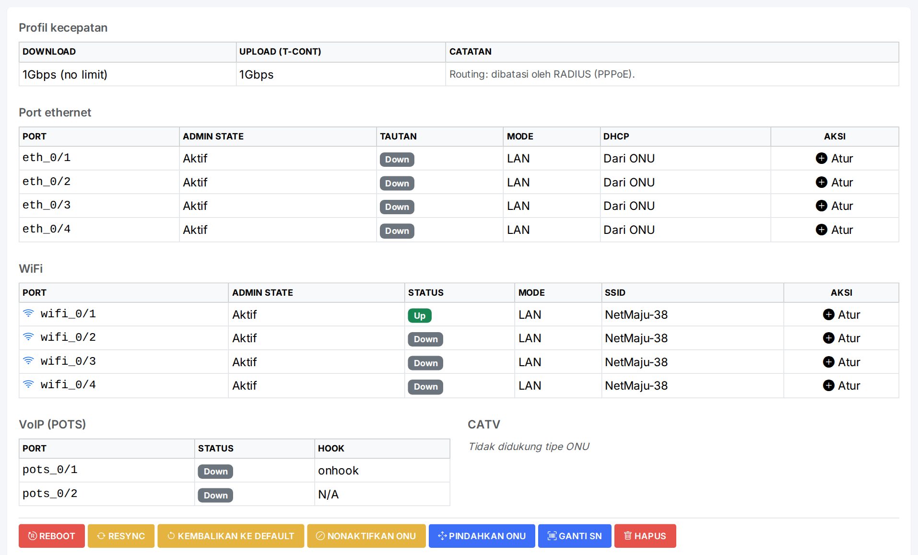Screen dimensions: 918x555
Task: Click the "onhook" hook value
Action: (x=338, y=471)
